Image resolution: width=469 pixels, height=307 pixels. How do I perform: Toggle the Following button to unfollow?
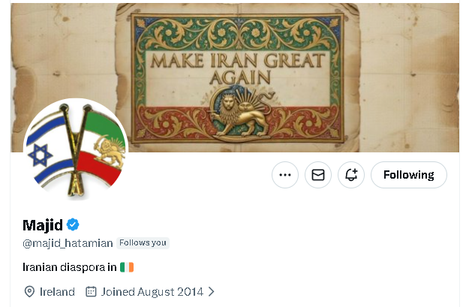pos(408,175)
